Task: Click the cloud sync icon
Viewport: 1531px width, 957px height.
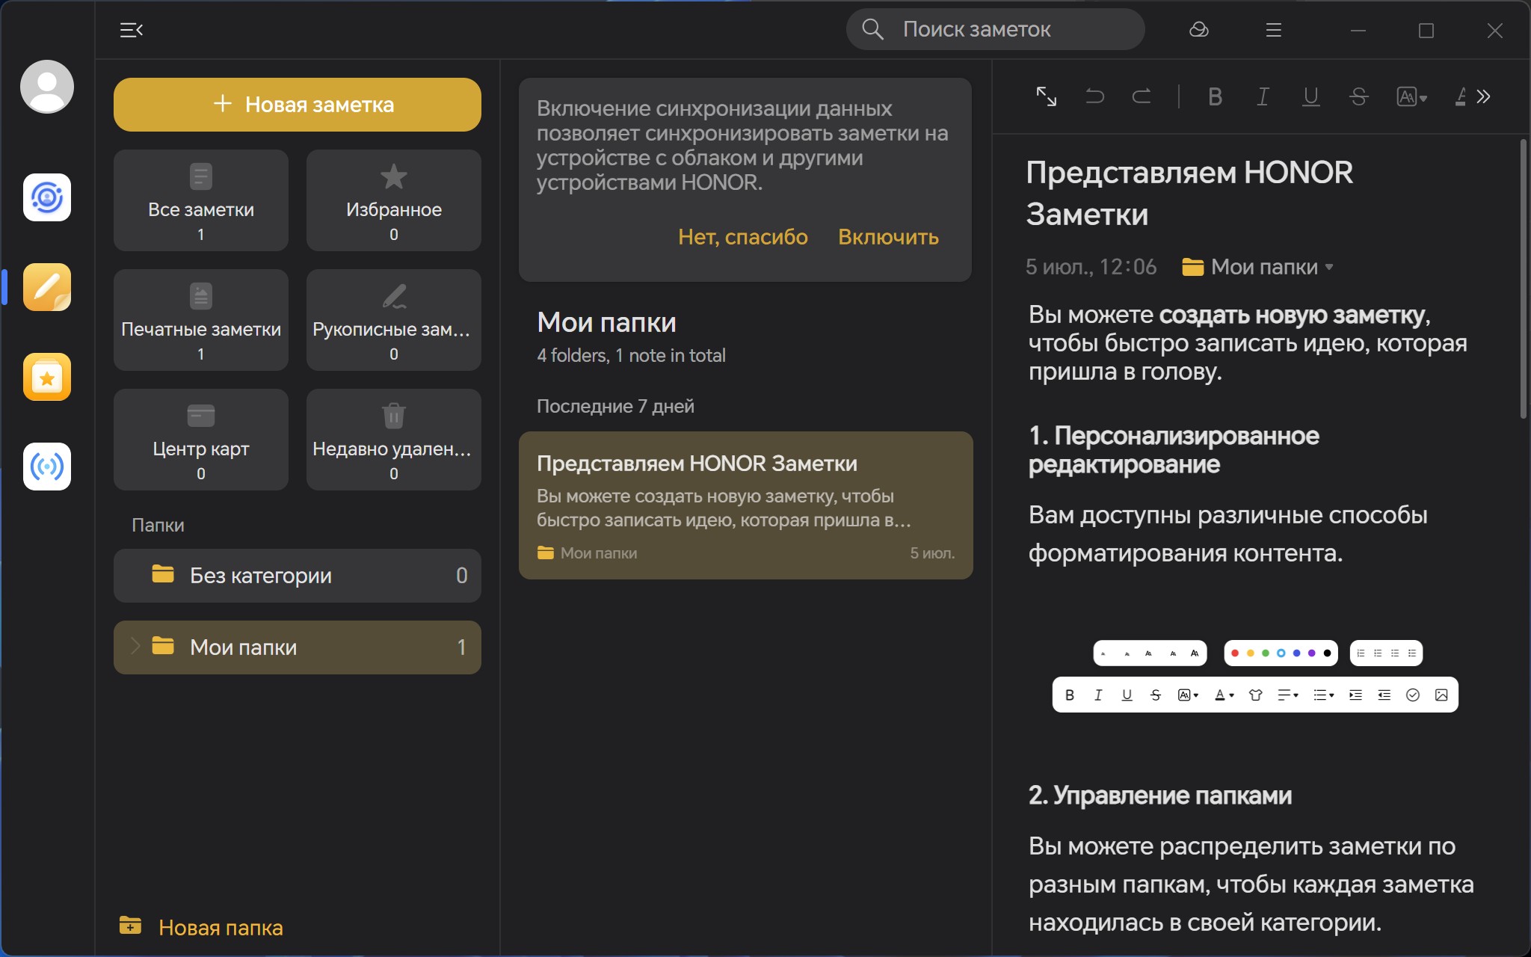Action: [1199, 30]
